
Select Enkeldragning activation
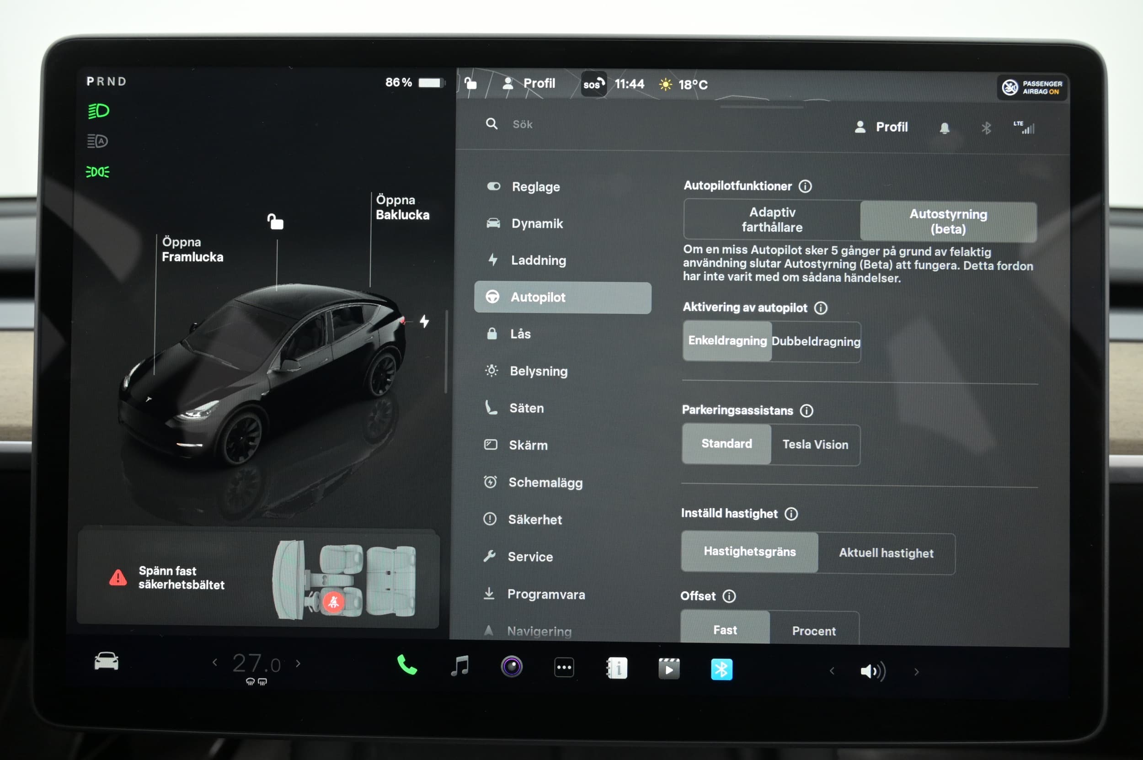(727, 341)
